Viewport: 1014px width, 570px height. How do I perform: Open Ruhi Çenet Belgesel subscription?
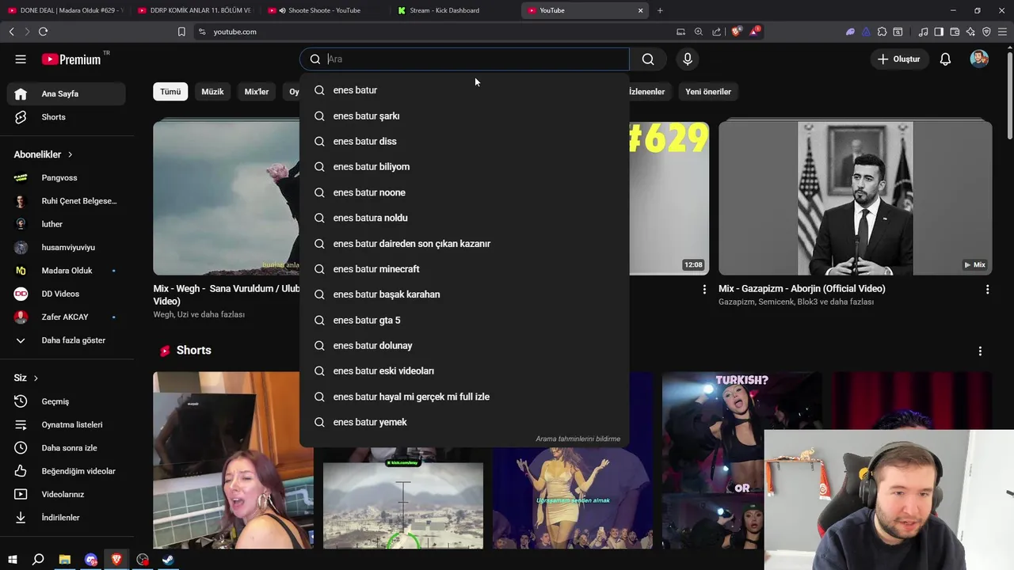point(67,201)
